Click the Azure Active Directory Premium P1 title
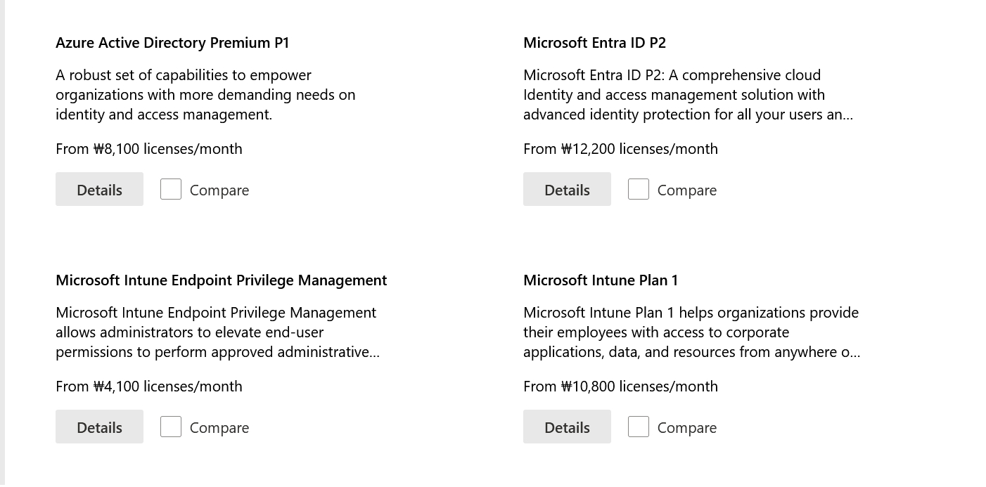Viewport: 986px width, 487px height. [x=172, y=43]
